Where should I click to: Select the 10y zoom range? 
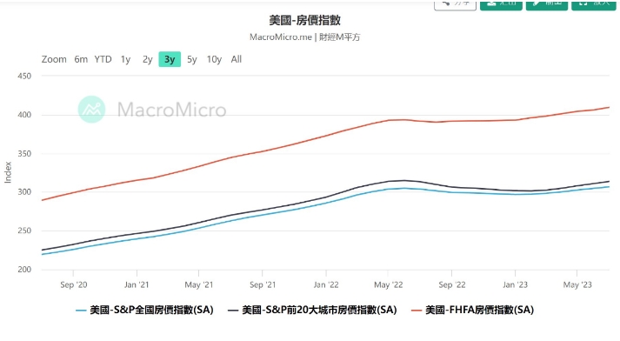[214, 59]
